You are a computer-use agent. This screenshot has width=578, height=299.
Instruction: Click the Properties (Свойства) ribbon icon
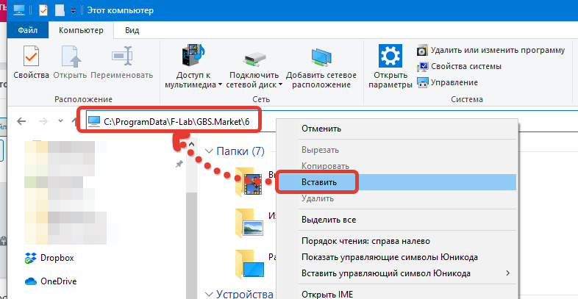31,62
